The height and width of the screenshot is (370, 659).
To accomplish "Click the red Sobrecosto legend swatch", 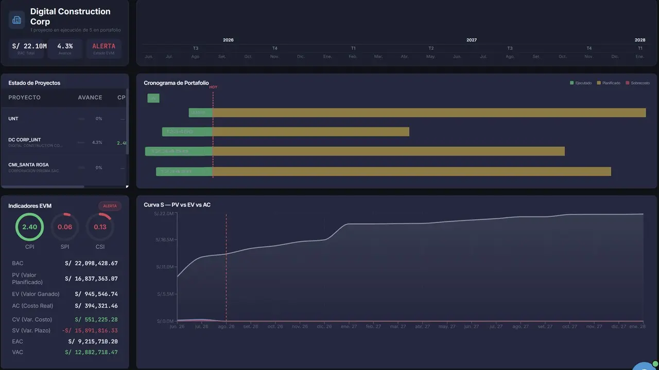I will 628,83.
